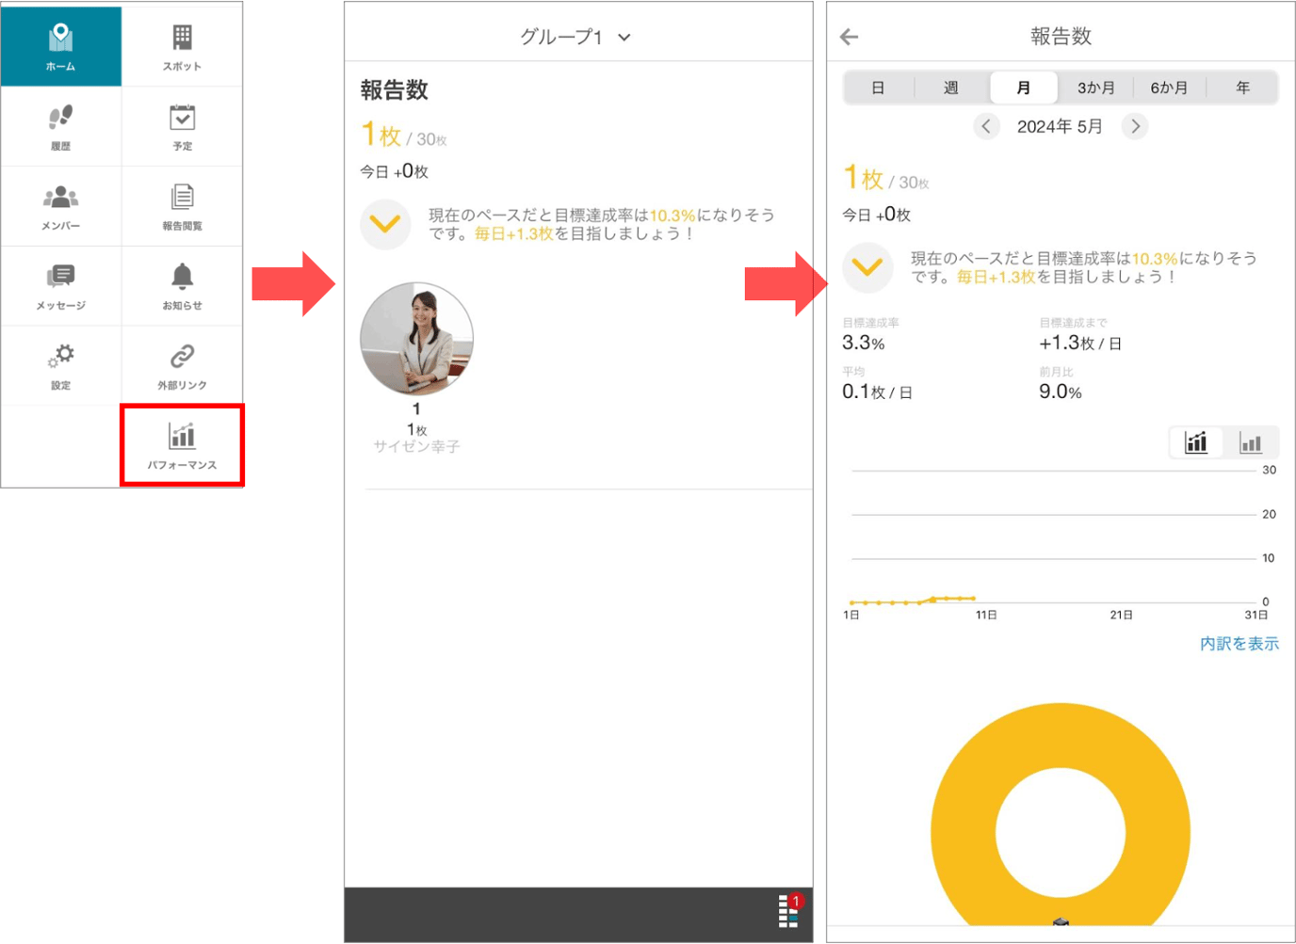1296x944 pixels.
Task: Select the ホーム (Home) menu item
Action: [61, 45]
